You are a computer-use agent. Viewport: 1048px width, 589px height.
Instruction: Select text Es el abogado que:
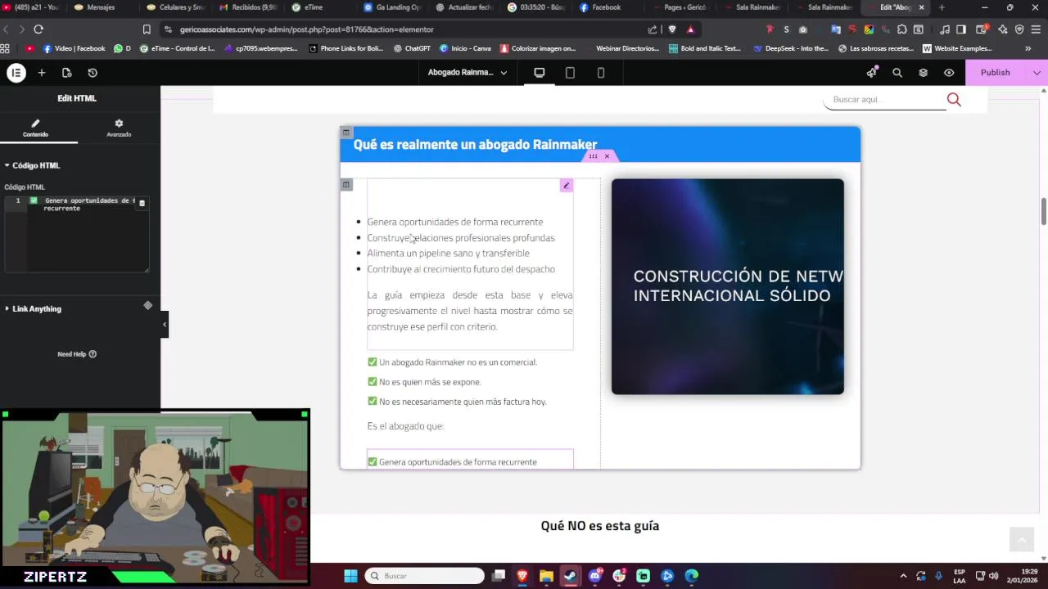pyautogui.click(x=405, y=426)
